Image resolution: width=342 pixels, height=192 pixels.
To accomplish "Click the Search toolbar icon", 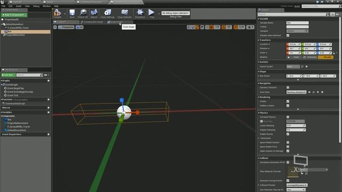I will pyautogui.click(x=94, y=13).
